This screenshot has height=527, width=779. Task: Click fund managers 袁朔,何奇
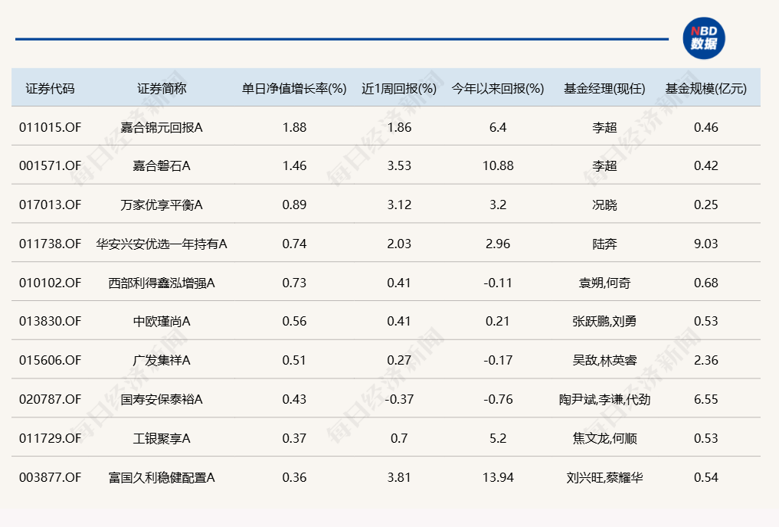point(604,283)
